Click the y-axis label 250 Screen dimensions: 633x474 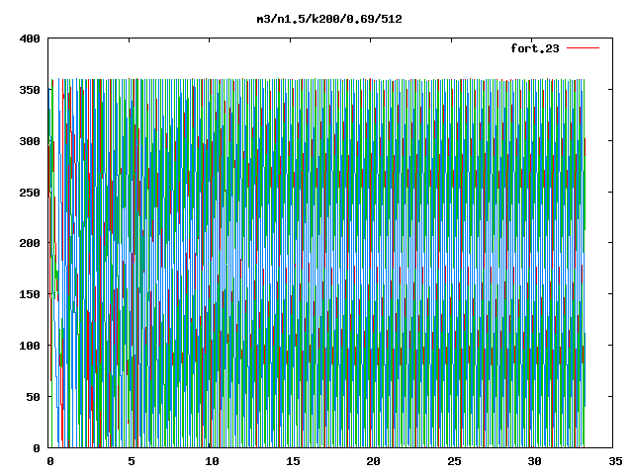coord(30,193)
